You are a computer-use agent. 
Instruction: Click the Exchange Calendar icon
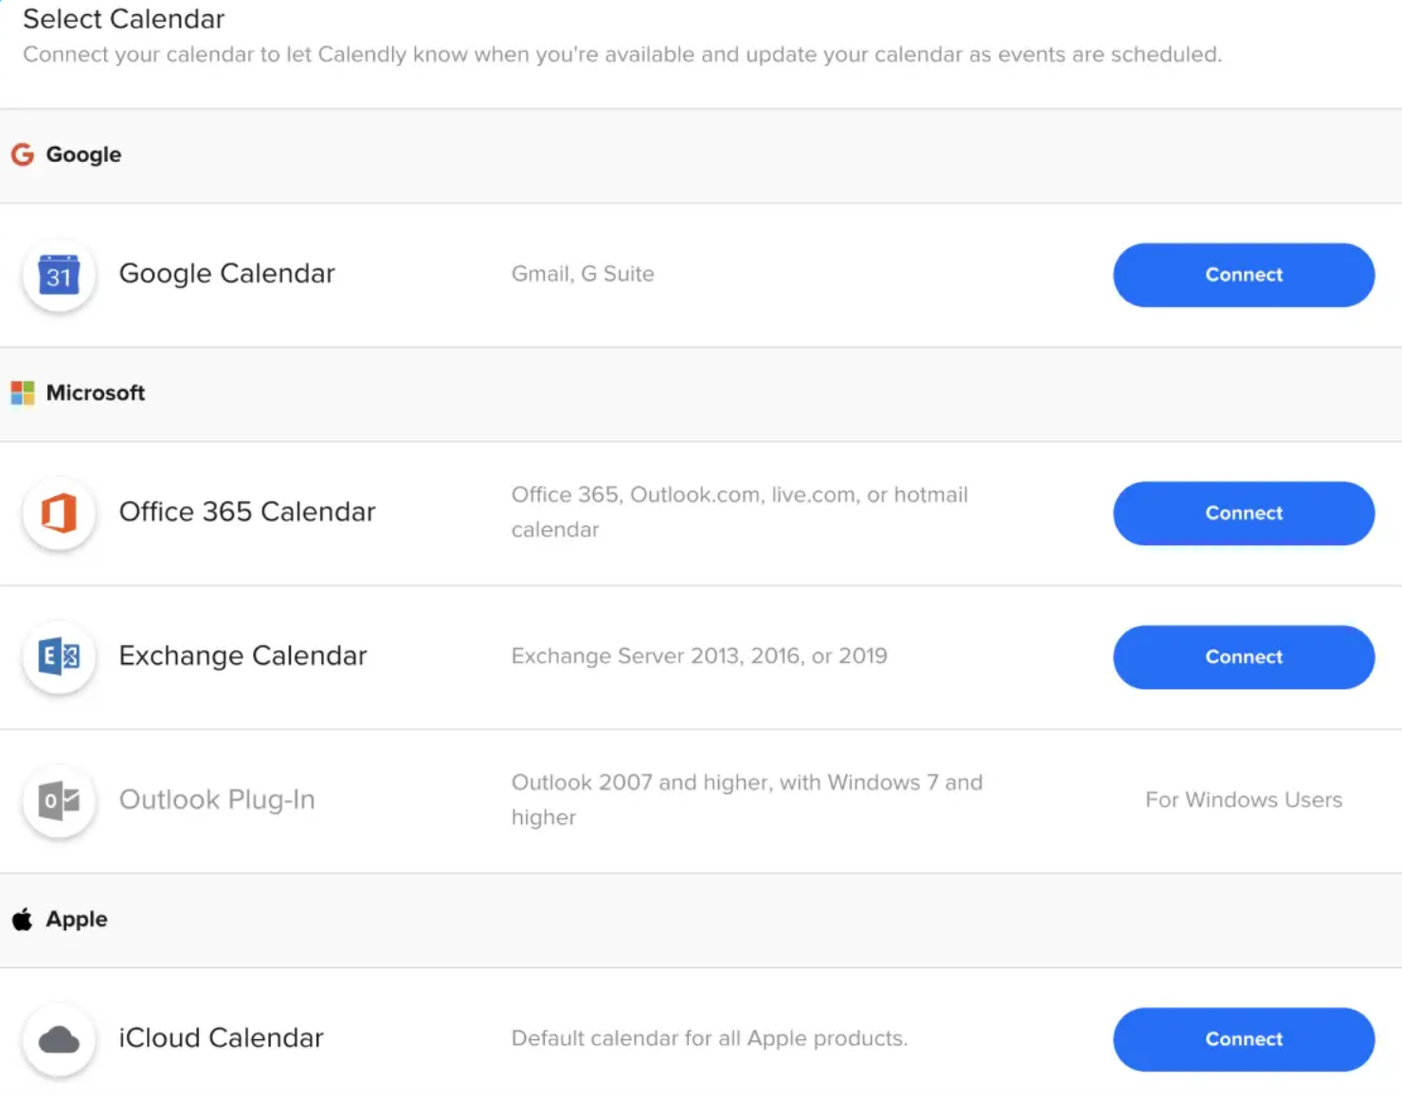(59, 657)
